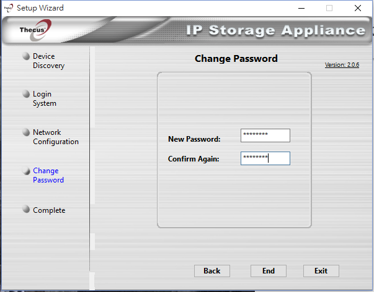Focus the Confirm Again password field
Image resolution: width=374 pixels, height=292 pixels.
pos(265,158)
